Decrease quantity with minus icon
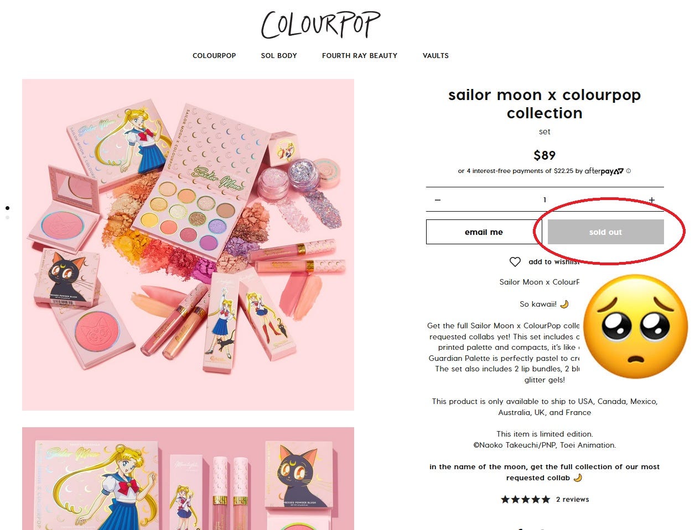Screen dimensions: 700x530 (x=438, y=200)
